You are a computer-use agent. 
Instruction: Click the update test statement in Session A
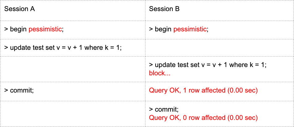point(63,48)
